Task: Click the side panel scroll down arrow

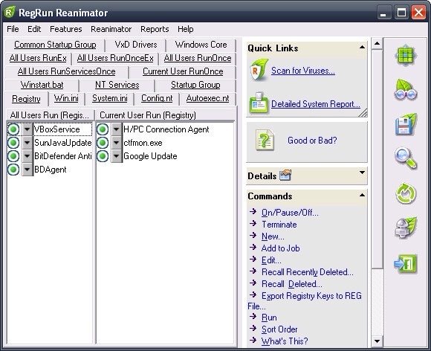Action: pyautogui.click(x=377, y=341)
